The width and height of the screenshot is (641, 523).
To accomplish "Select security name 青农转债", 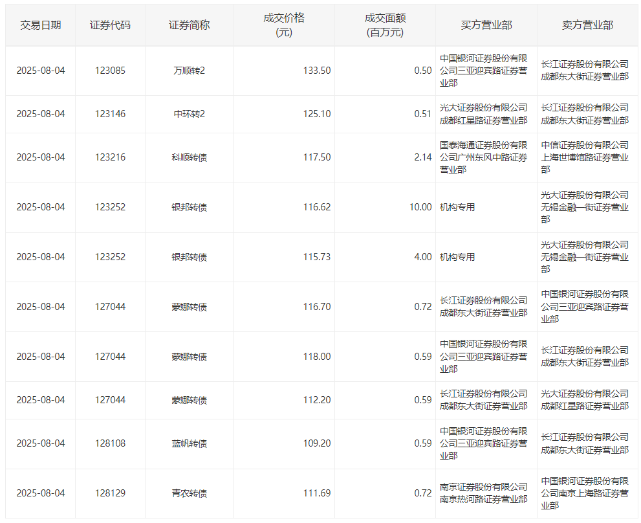I will pyautogui.click(x=189, y=493).
